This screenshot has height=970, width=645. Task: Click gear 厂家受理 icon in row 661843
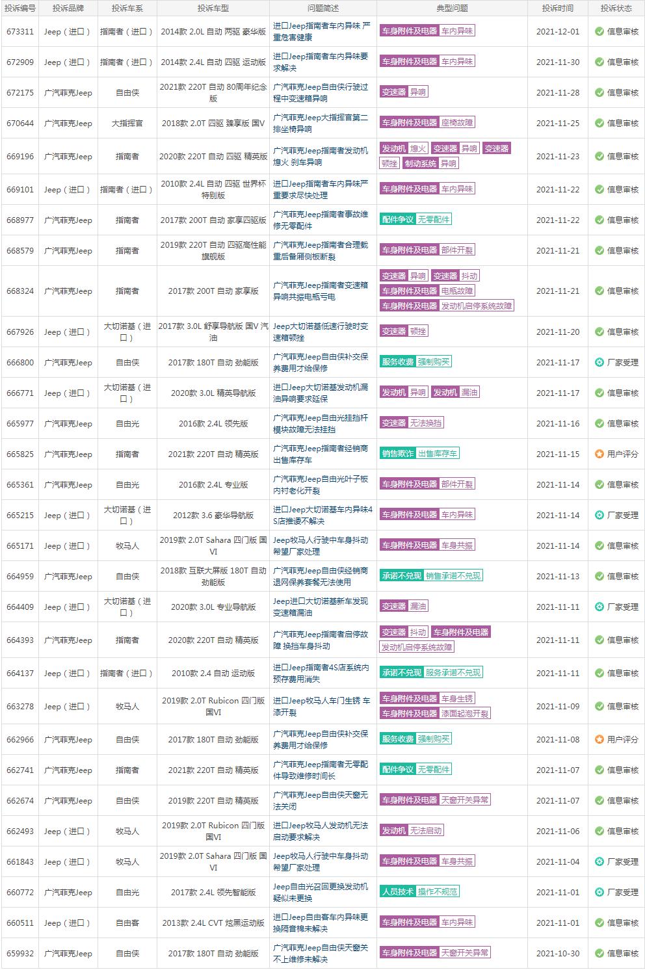(599, 861)
